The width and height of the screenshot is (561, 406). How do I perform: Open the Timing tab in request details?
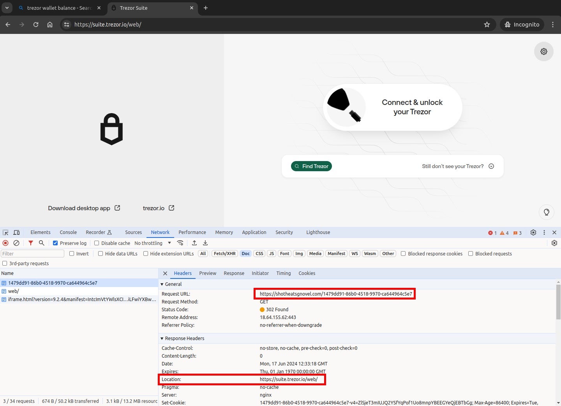click(x=283, y=273)
